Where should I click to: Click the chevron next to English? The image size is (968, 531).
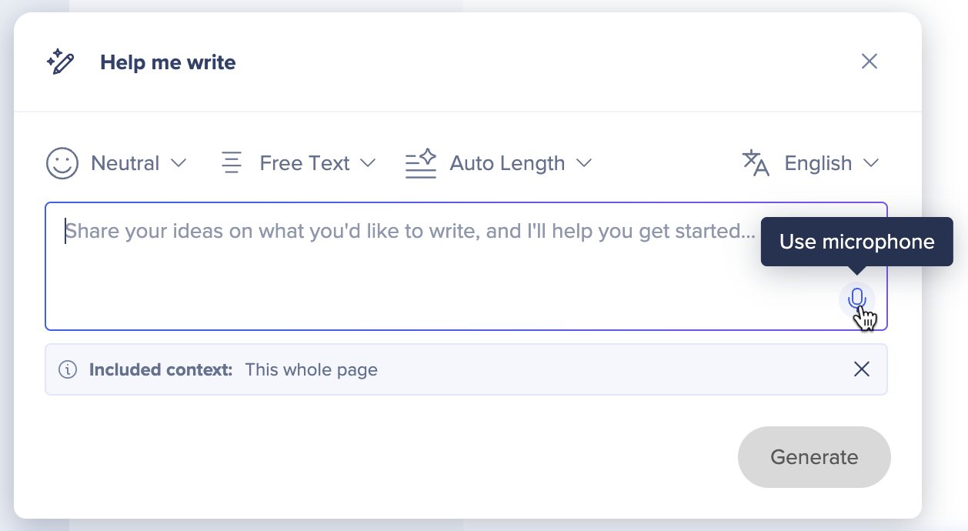pos(870,163)
